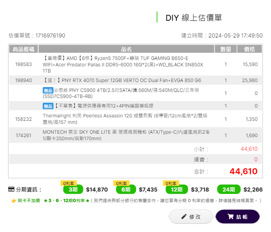
Task: Select the 3期 installment badge
Action: [x=73, y=190]
